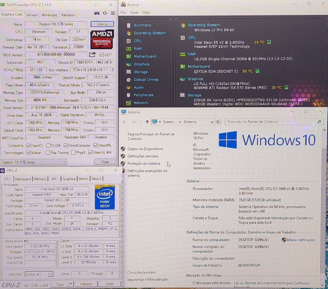Image resolution: width=328 pixels, height=289 pixels.
Task: Click CPU-Z Validate button
Action: pyautogui.click(x=86, y=284)
